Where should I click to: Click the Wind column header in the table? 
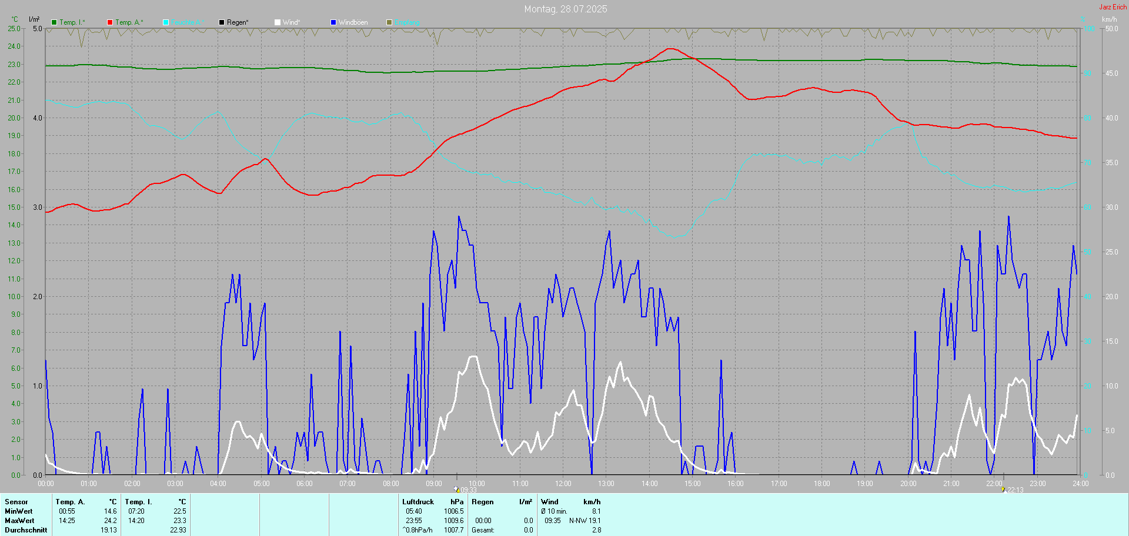click(550, 502)
